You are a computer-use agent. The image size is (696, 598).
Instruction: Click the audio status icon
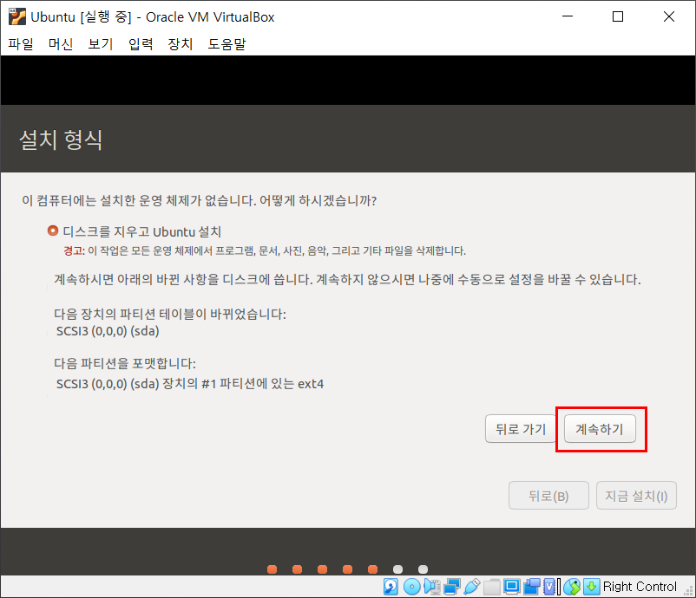[x=431, y=587]
